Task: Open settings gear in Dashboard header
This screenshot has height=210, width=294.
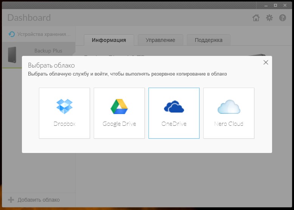Action: tap(269, 18)
